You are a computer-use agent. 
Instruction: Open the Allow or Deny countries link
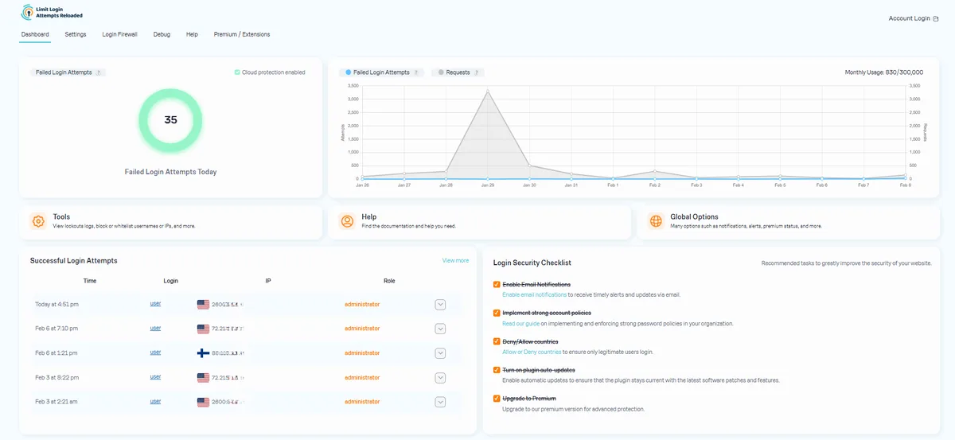coord(532,352)
